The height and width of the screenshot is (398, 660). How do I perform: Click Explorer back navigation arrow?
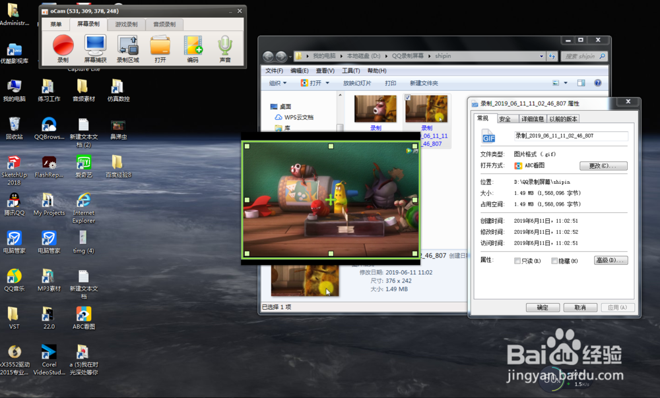[x=268, y=56]
